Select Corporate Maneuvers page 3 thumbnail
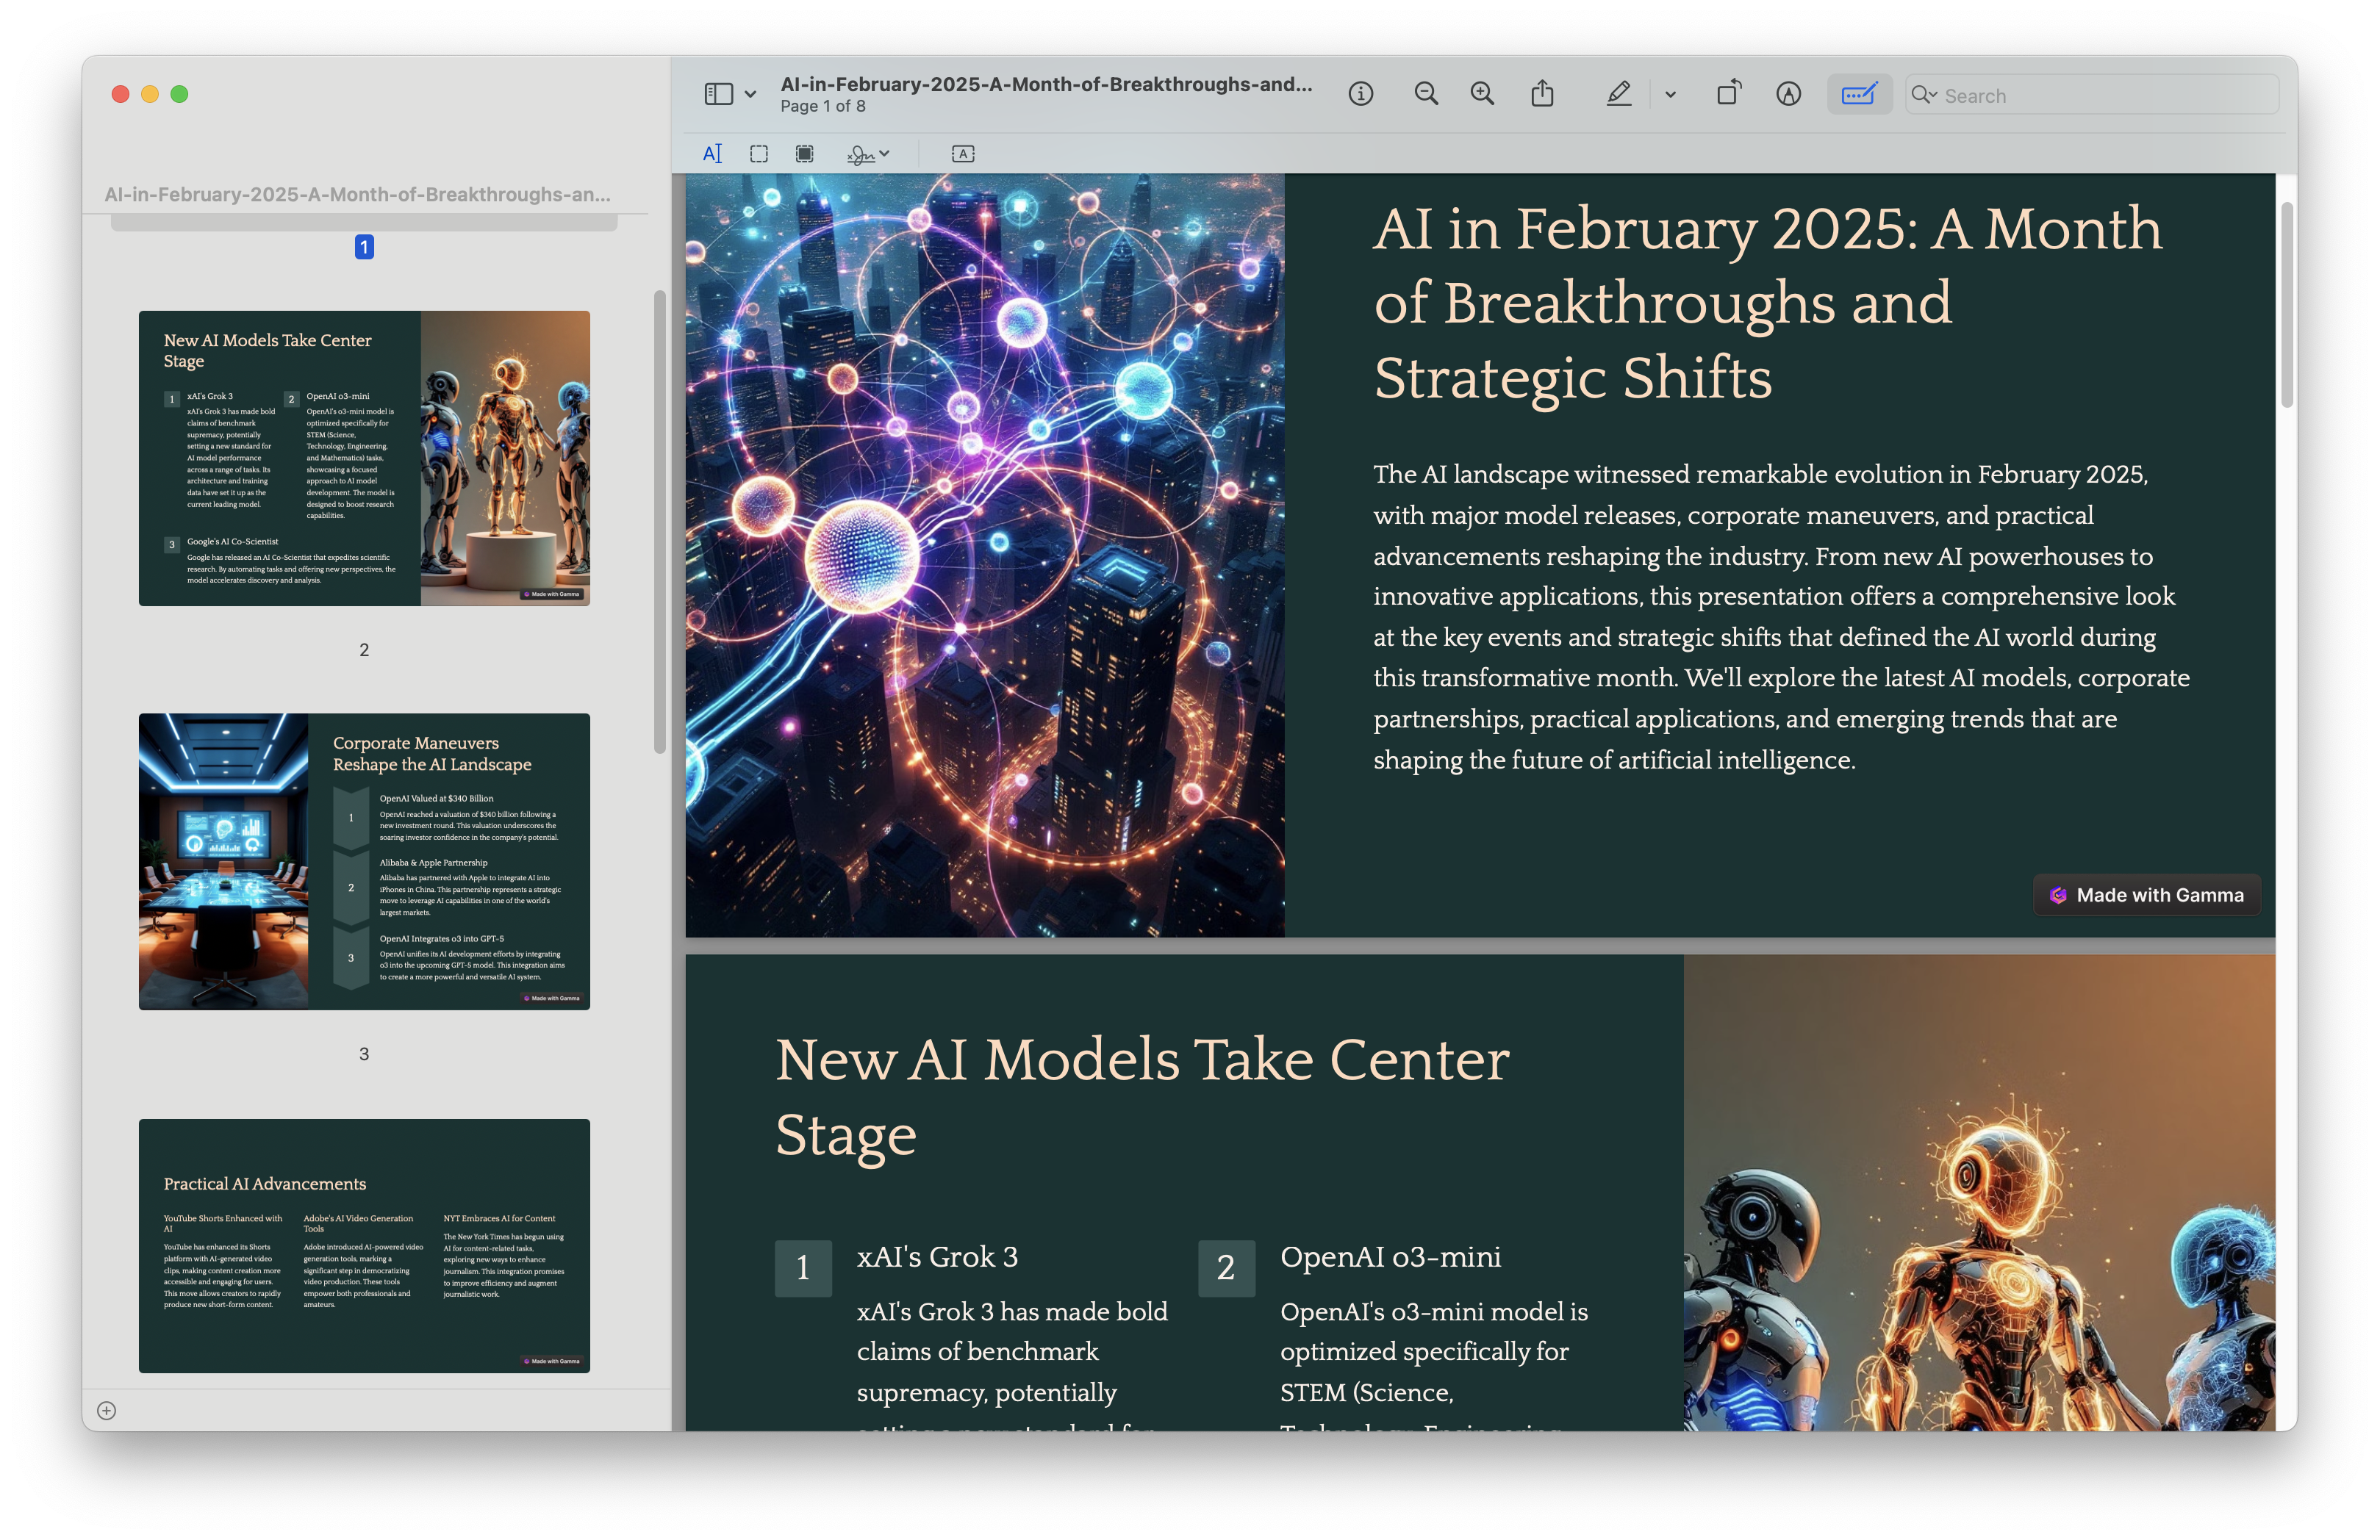 364,860
